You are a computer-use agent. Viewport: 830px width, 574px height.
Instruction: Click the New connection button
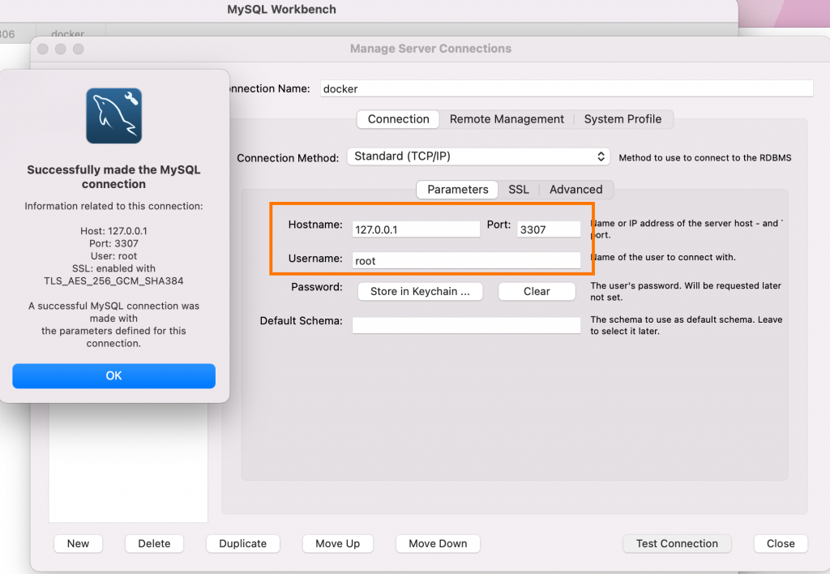(78, 544)
